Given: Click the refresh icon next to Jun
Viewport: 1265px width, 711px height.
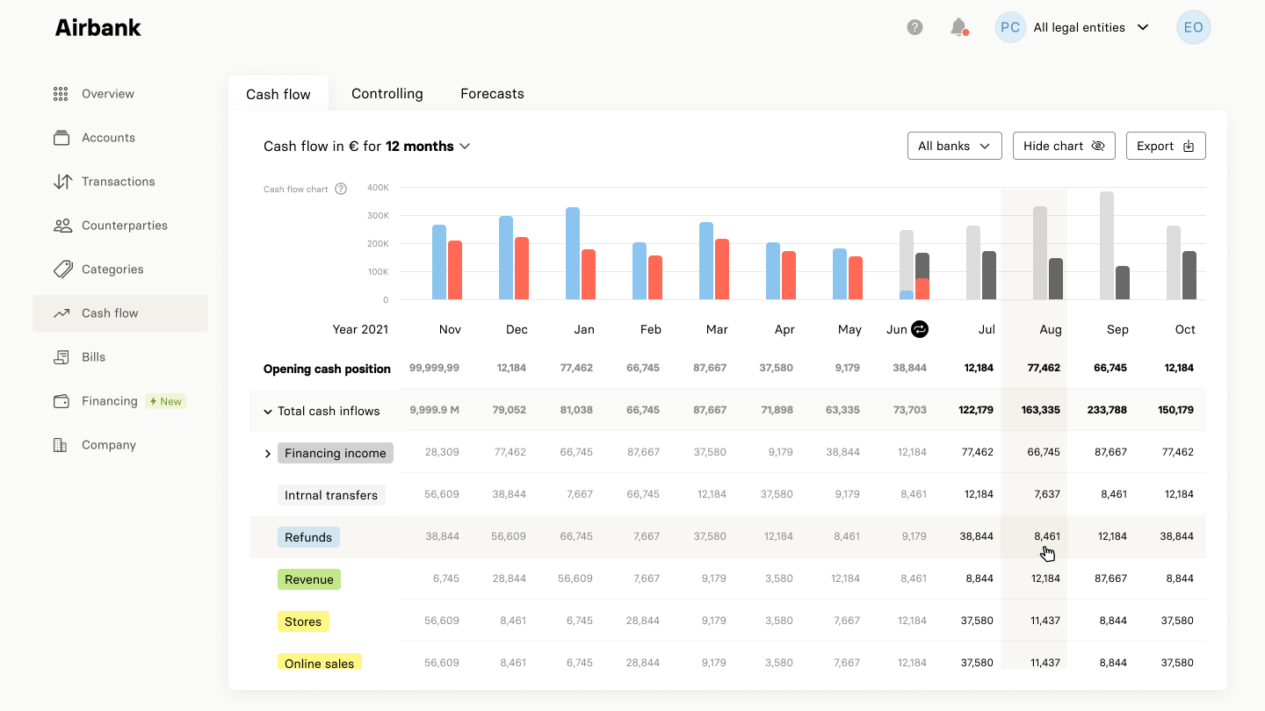Looking at the screenshot, I should click(921, 329).
